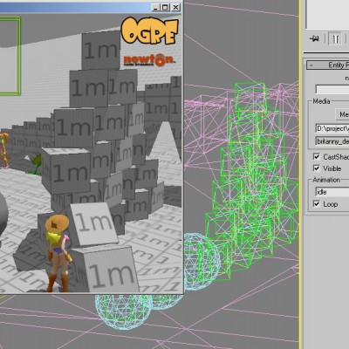349x349 pixels.
Task: Minimize the OGRE preview window
Action: point(156,8)
